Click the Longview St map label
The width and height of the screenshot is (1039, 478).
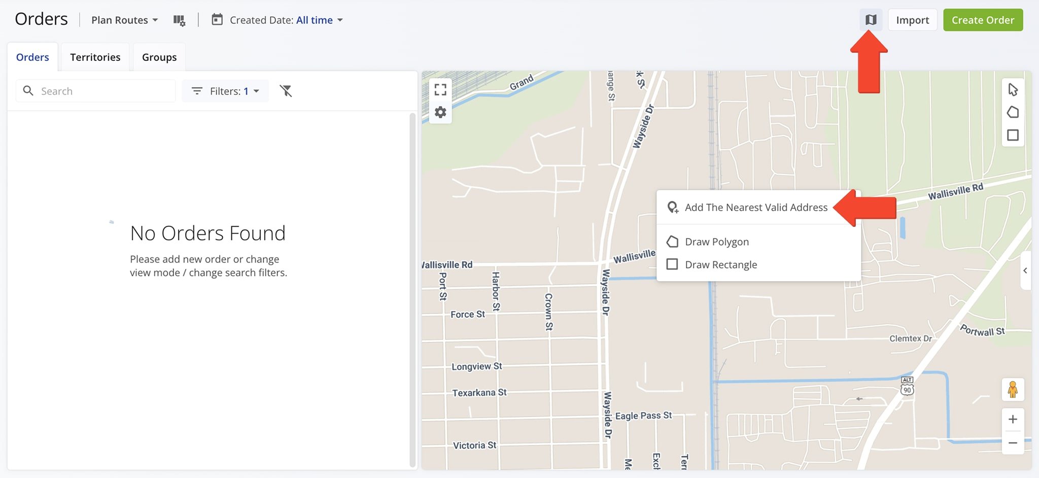click(x=477, y=366)
